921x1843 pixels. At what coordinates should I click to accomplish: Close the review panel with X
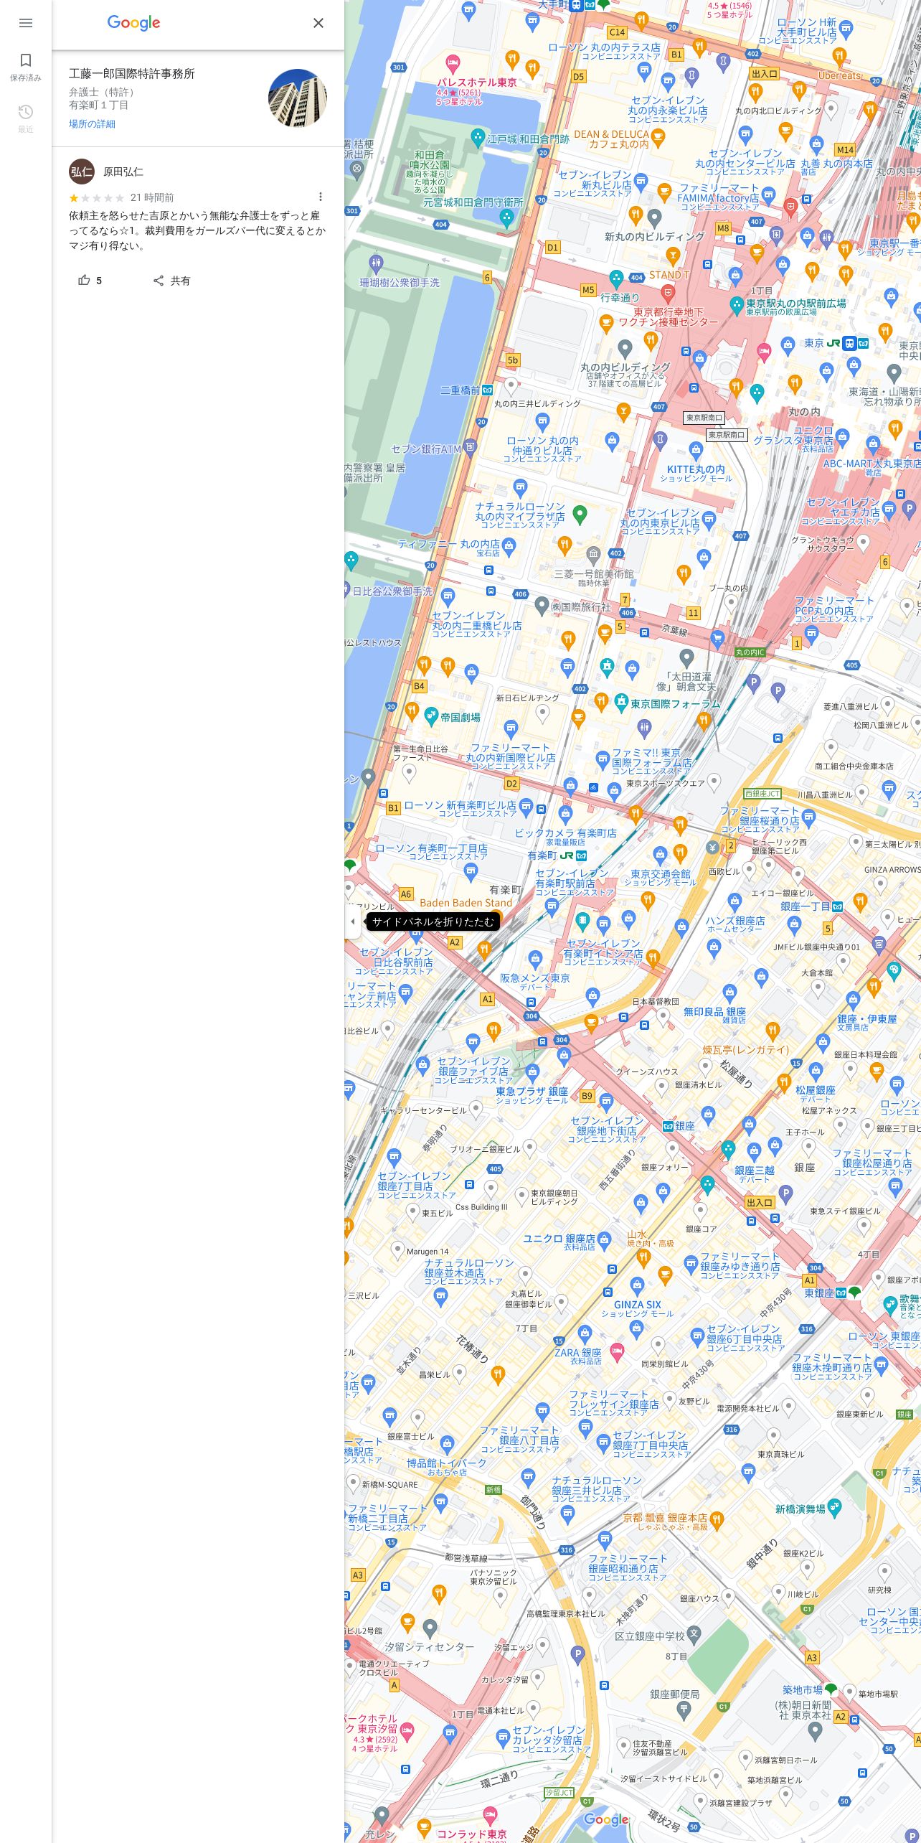click(318, 23)
